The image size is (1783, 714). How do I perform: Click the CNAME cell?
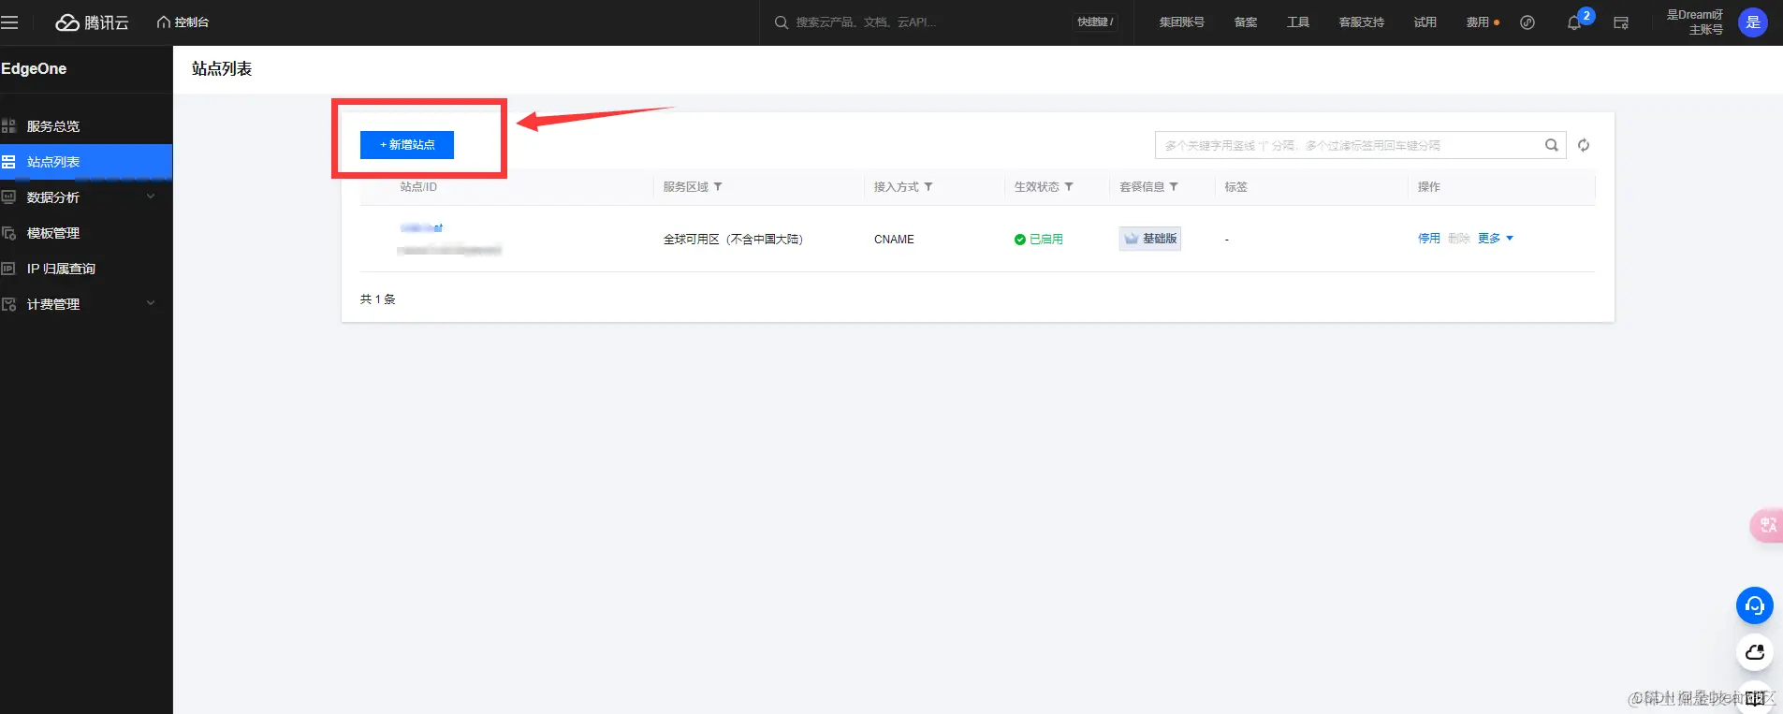point(894,240)
